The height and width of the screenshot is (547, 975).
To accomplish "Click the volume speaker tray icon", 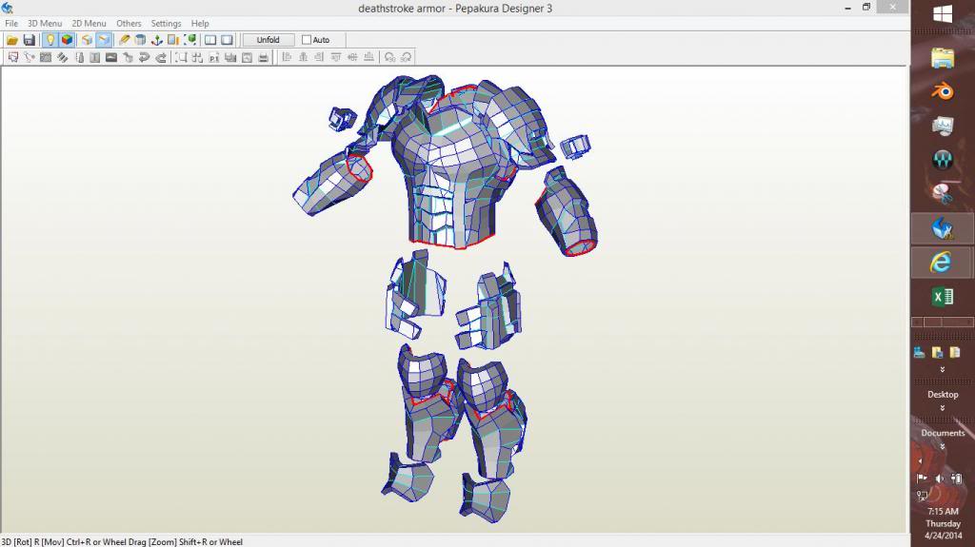I will (939, 479).
